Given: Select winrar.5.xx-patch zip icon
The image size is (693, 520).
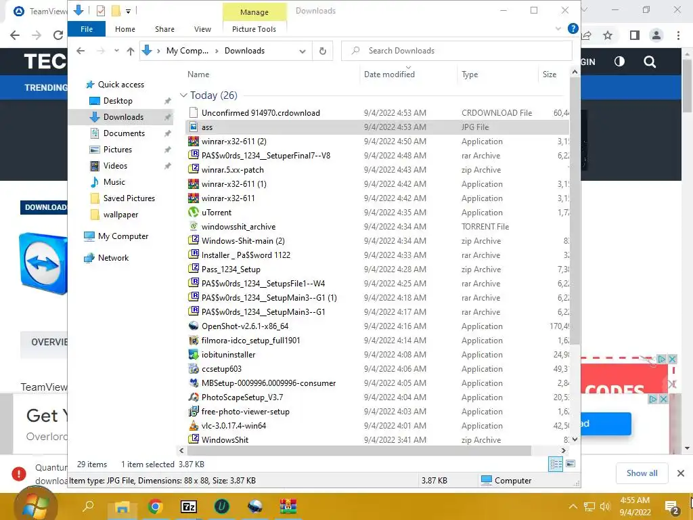Looking at the screenshot, I should pos(193,169).
